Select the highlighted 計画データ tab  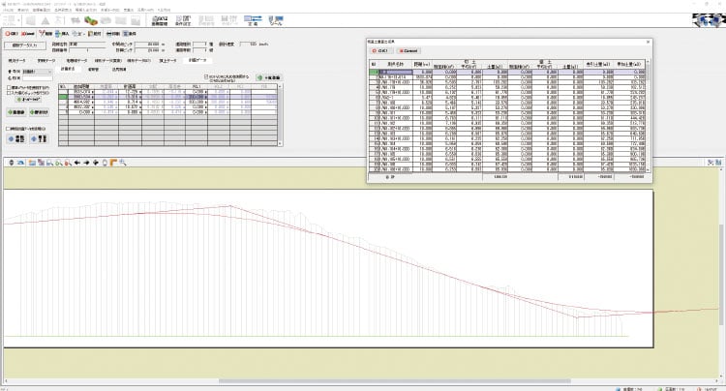click(x=197, y=60)
